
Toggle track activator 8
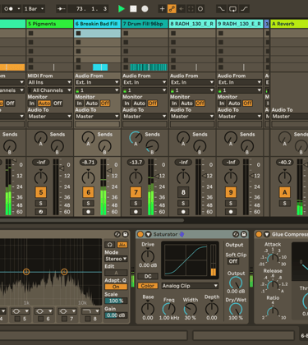click(x=183, y=192)
